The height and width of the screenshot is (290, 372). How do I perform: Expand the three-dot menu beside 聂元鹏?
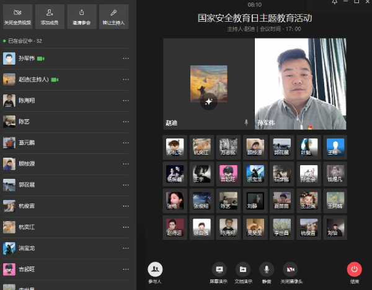(126, 143)
